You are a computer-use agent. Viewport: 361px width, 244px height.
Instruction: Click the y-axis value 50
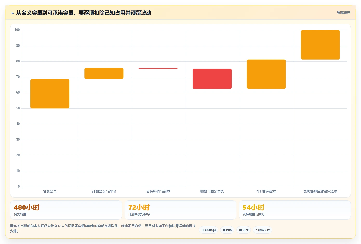click(18, 108)
